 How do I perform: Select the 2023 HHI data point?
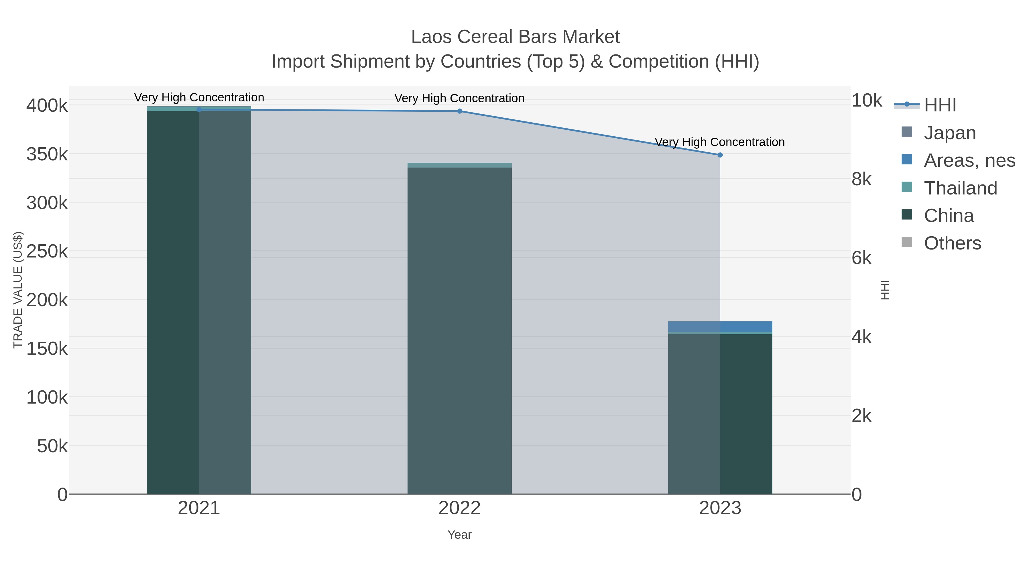[720, 155]
